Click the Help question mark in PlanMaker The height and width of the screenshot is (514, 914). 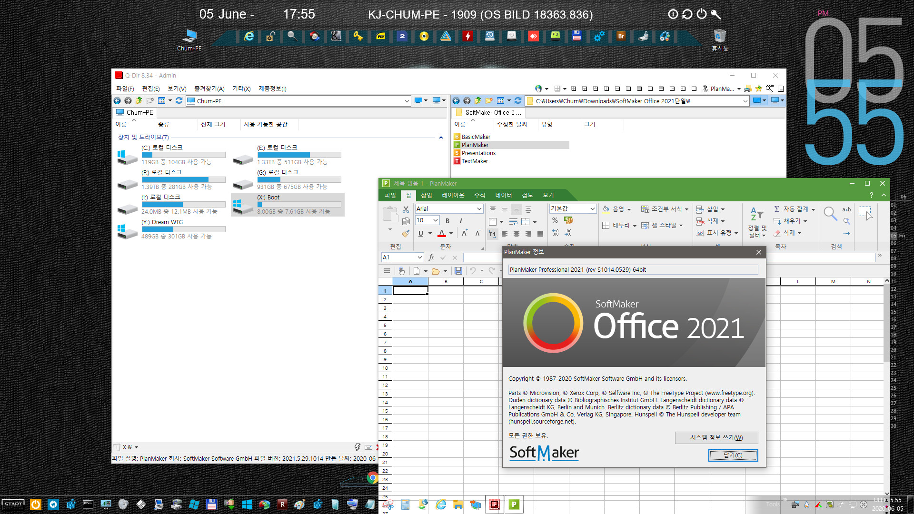tap(871, 195)
